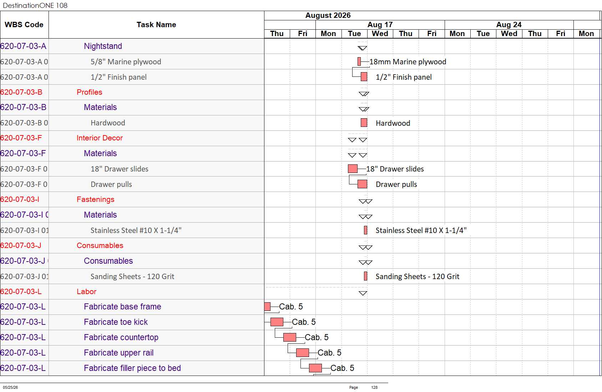Select the Aug 24 week header

tap(509, 25)
